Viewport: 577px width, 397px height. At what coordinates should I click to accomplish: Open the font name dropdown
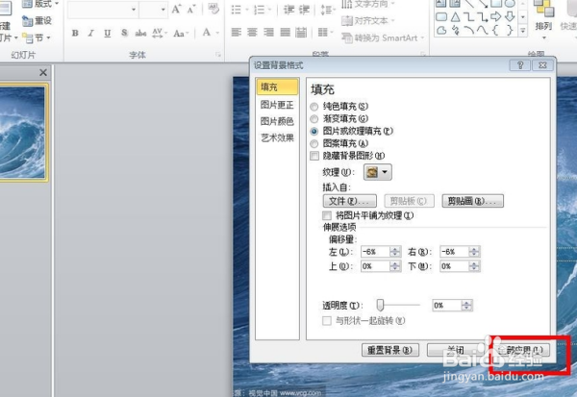134,10
